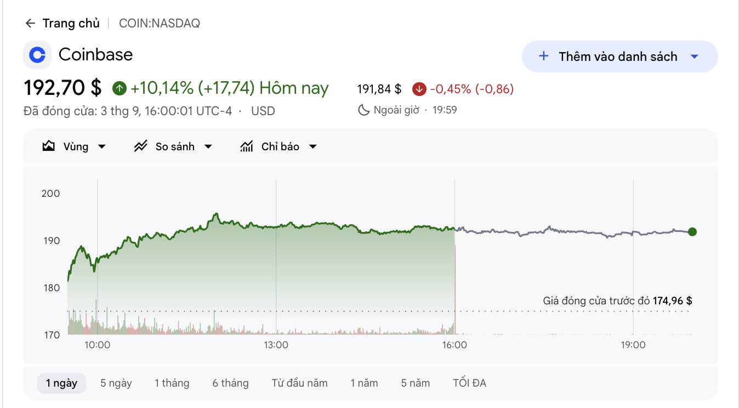Image resolution: width=739 pixels, height=408 pixels.
Task: Click the +10,14% (+17,74) Hôm nay text
Action: pos(230,88)
